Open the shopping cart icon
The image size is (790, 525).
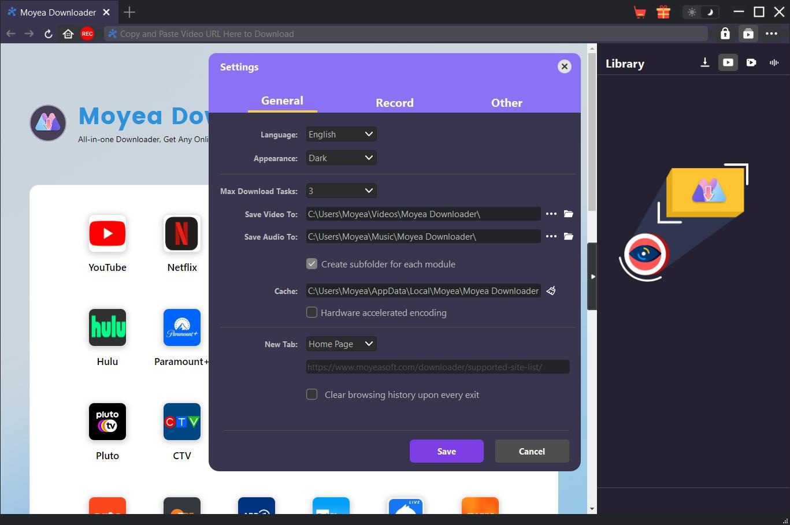[640, 12]
